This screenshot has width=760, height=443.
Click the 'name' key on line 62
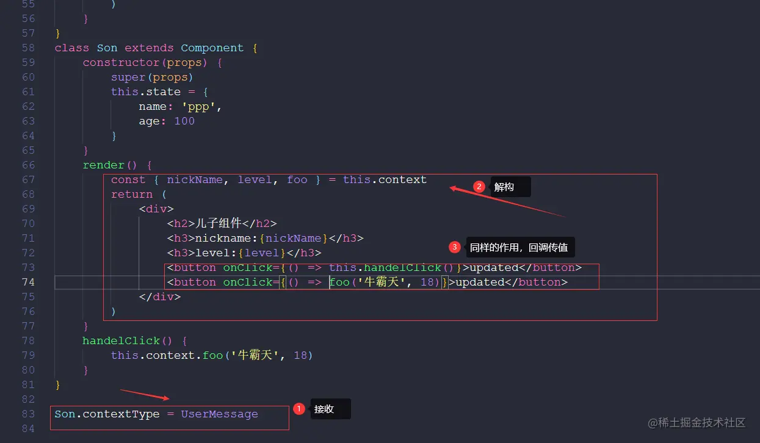pyautogui.click(x=153, y=106)
